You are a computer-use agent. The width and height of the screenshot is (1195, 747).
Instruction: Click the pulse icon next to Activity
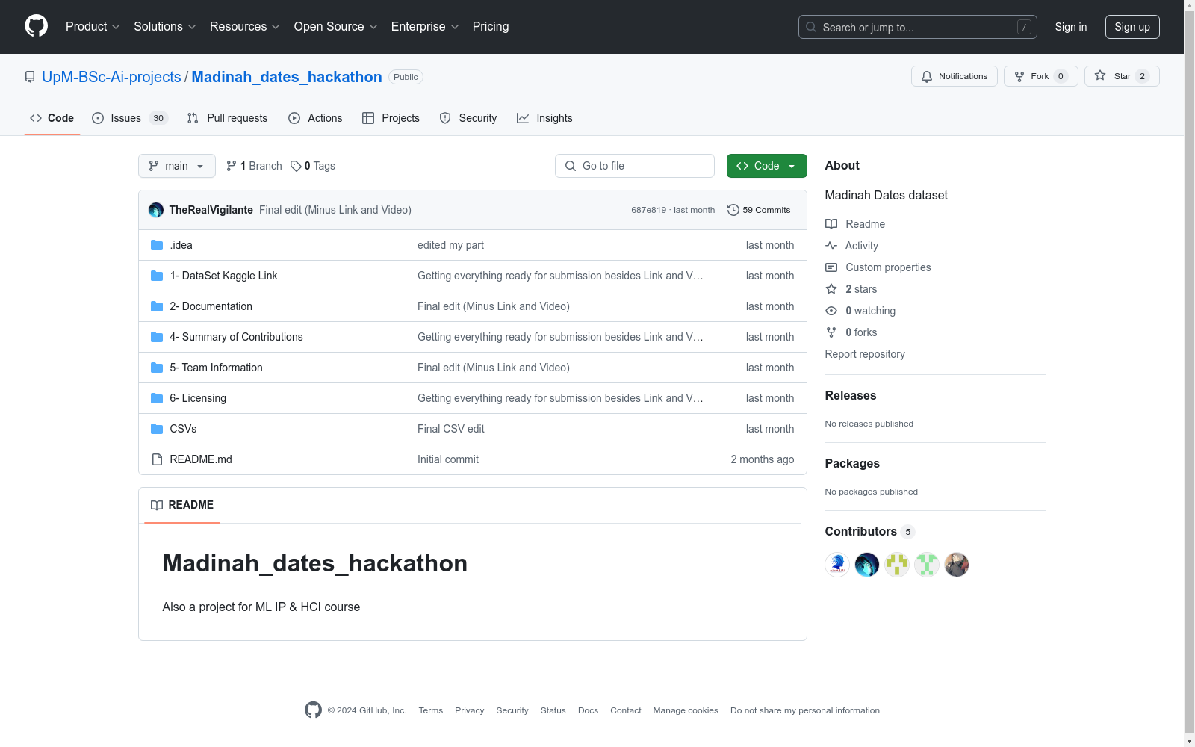tap(831, 246)
